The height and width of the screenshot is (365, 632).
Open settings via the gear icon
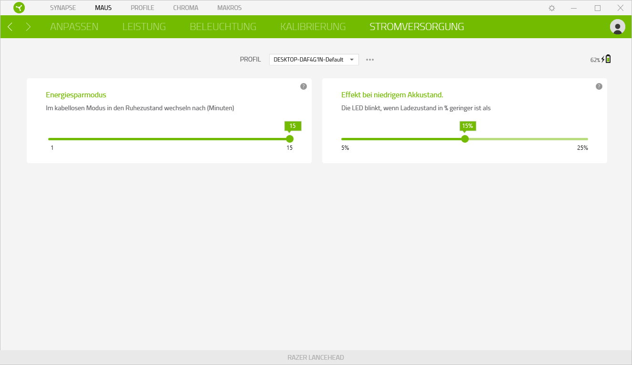552,8
